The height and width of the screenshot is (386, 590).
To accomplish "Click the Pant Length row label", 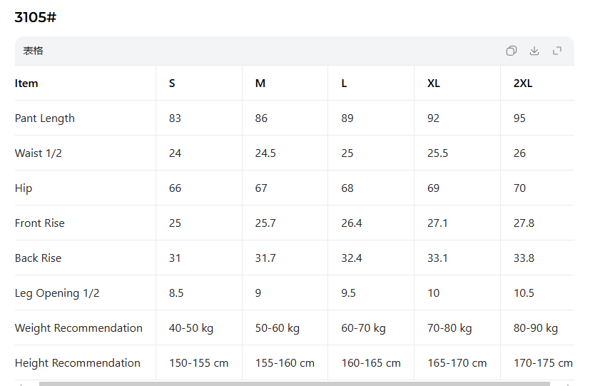I will coord(45,118).
